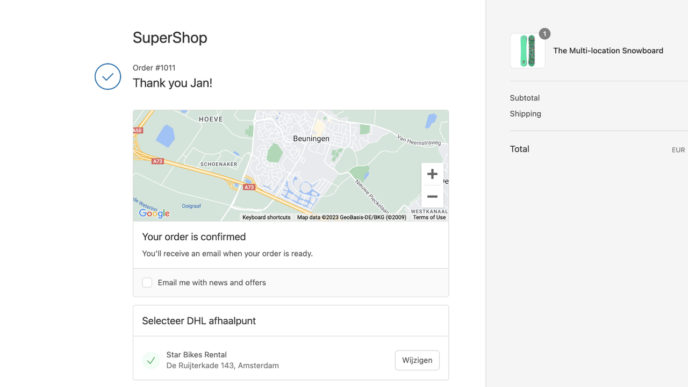
Task: Click the Total label
Action: (520, 149)
